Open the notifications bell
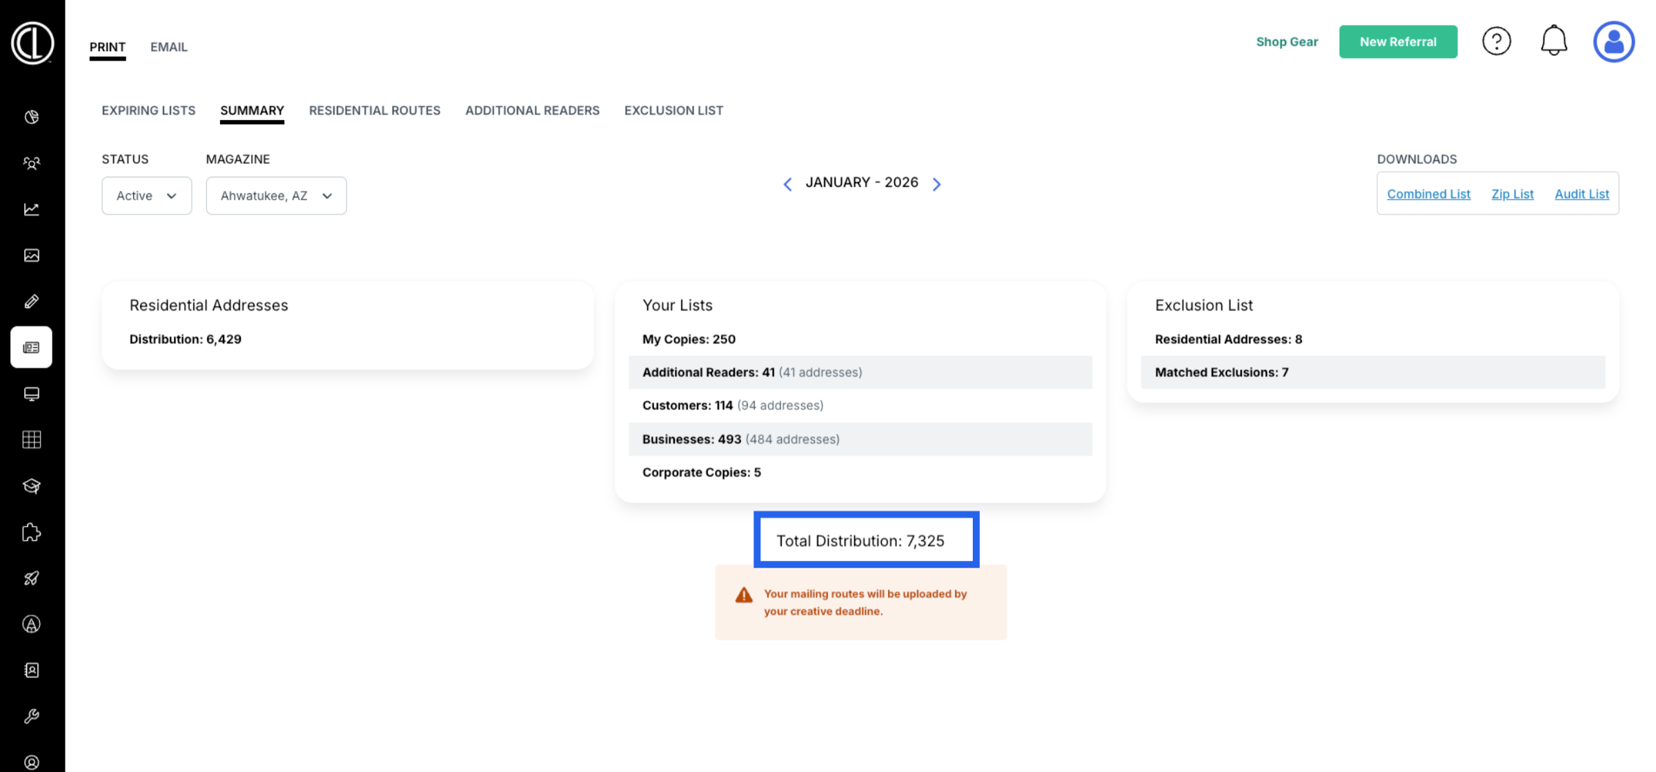Viewport: 1656px width, 772px height. [1553, 41]
